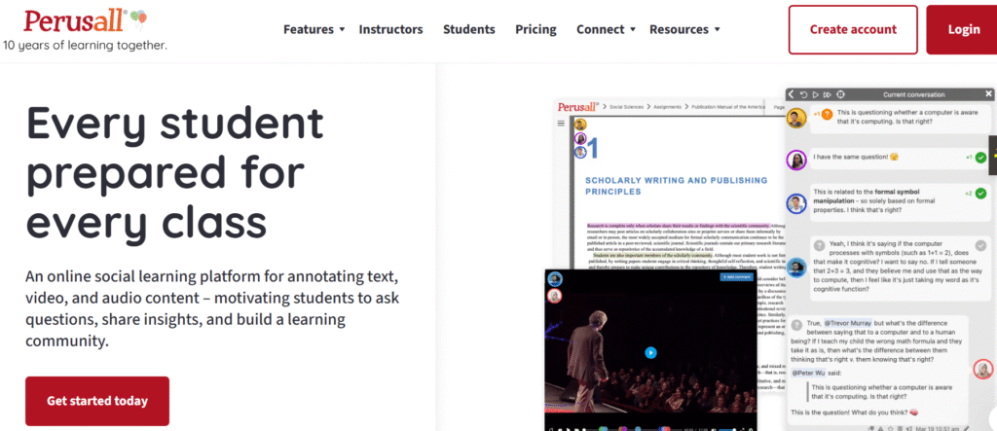Viewport: 997px width, 431px height.
Task: Click the Get started today button
Action: coord(97,401)
